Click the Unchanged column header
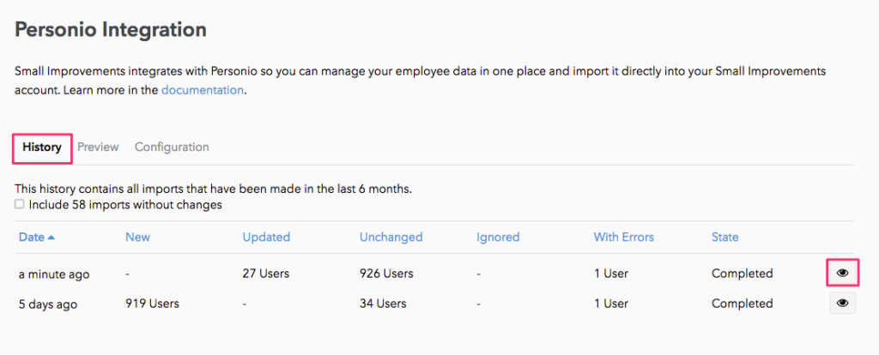 pyautogui.click(x=389, y=237)
